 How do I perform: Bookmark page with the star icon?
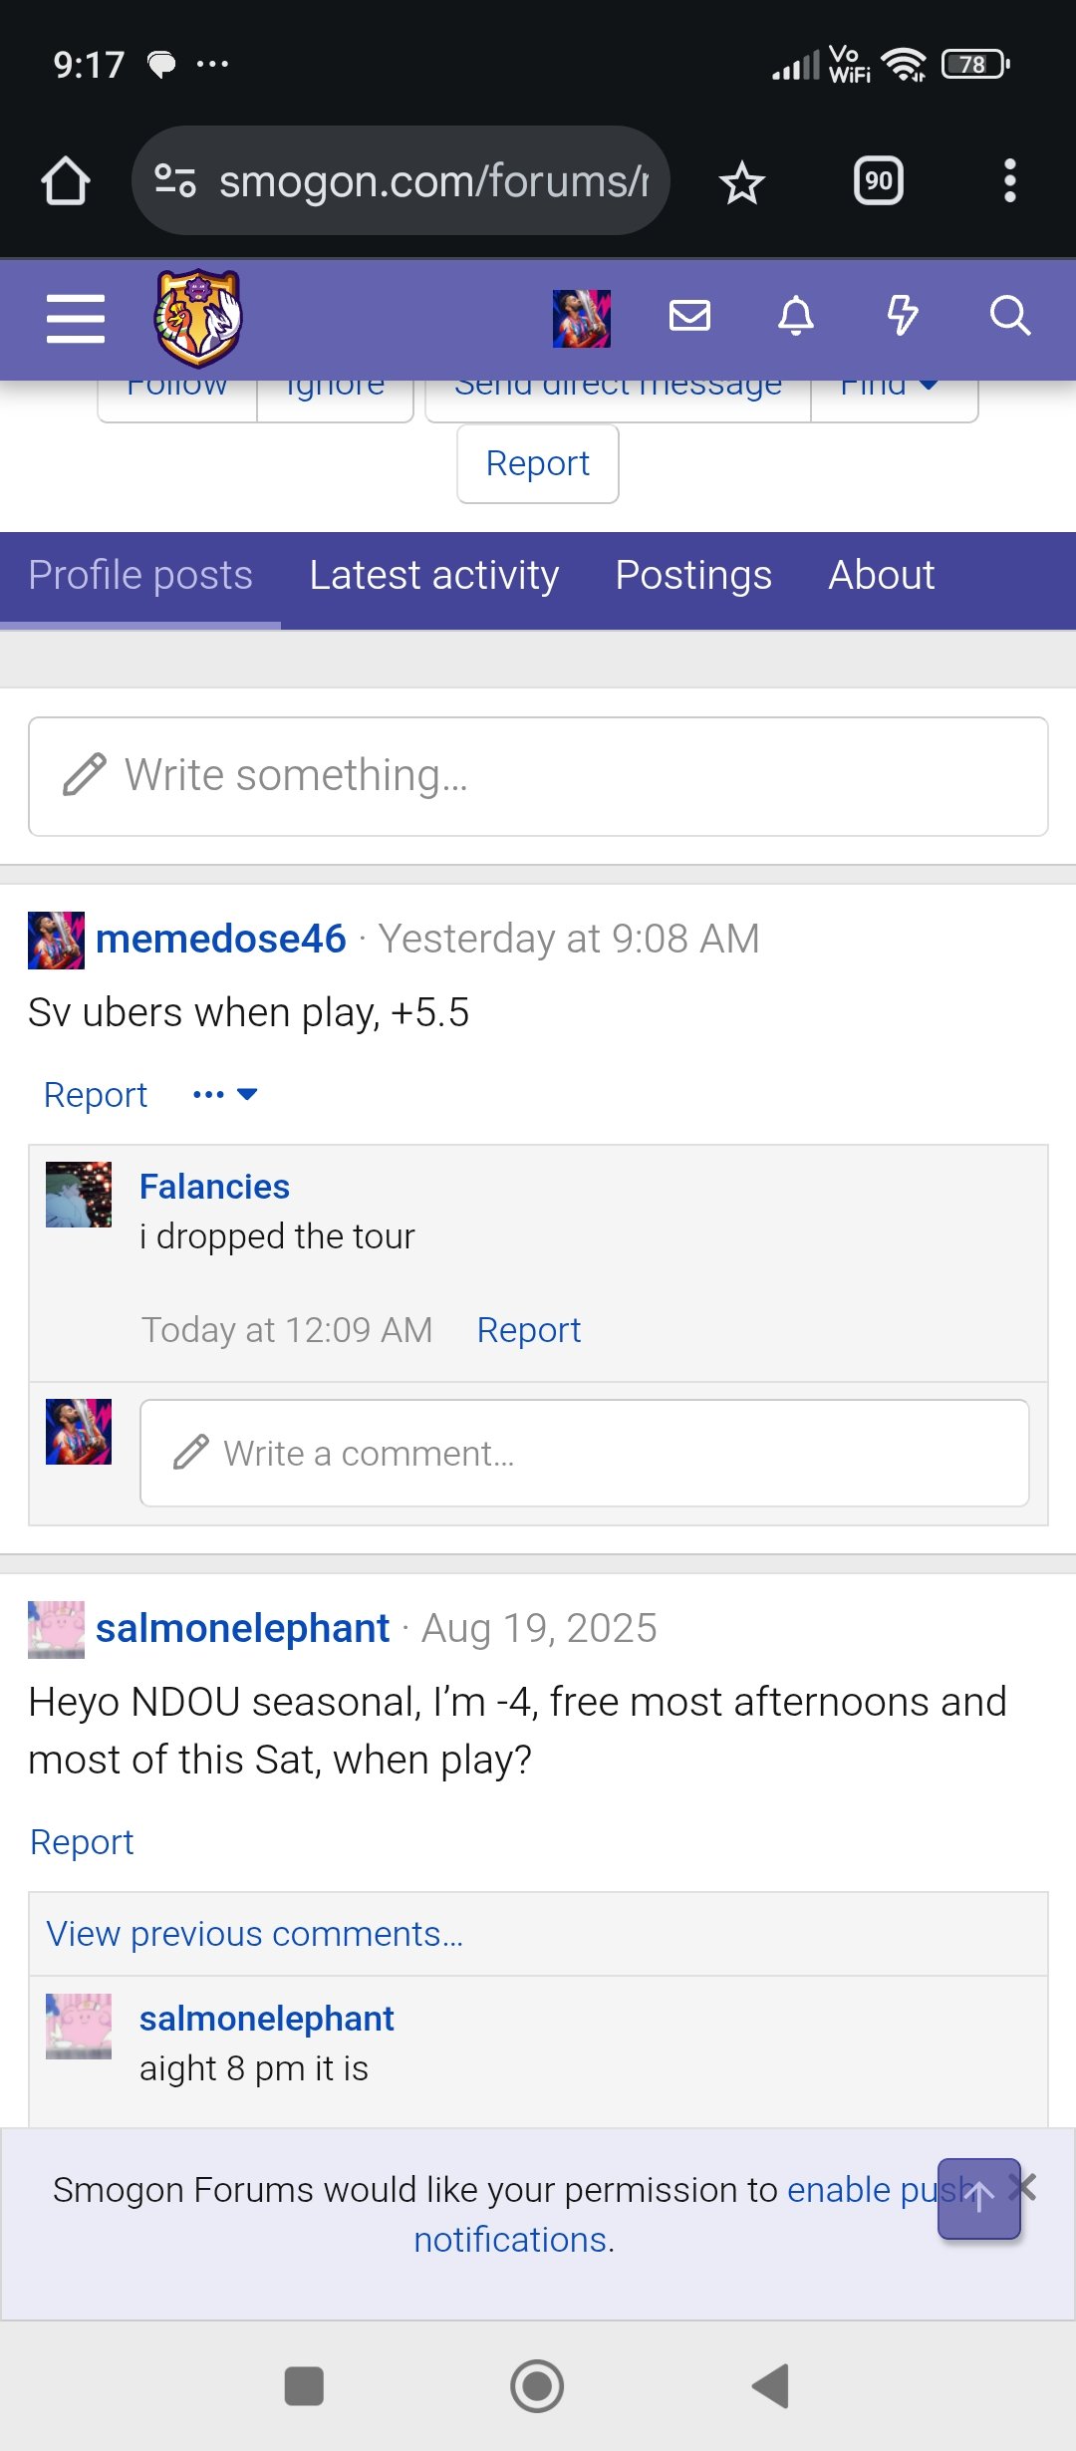click(x=742, y=182)
